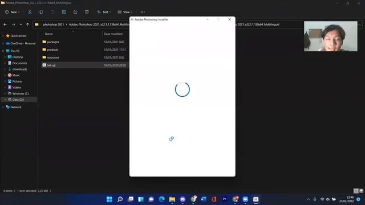
Task: Select Documents in the navigation pane
Action: point(19,63)
